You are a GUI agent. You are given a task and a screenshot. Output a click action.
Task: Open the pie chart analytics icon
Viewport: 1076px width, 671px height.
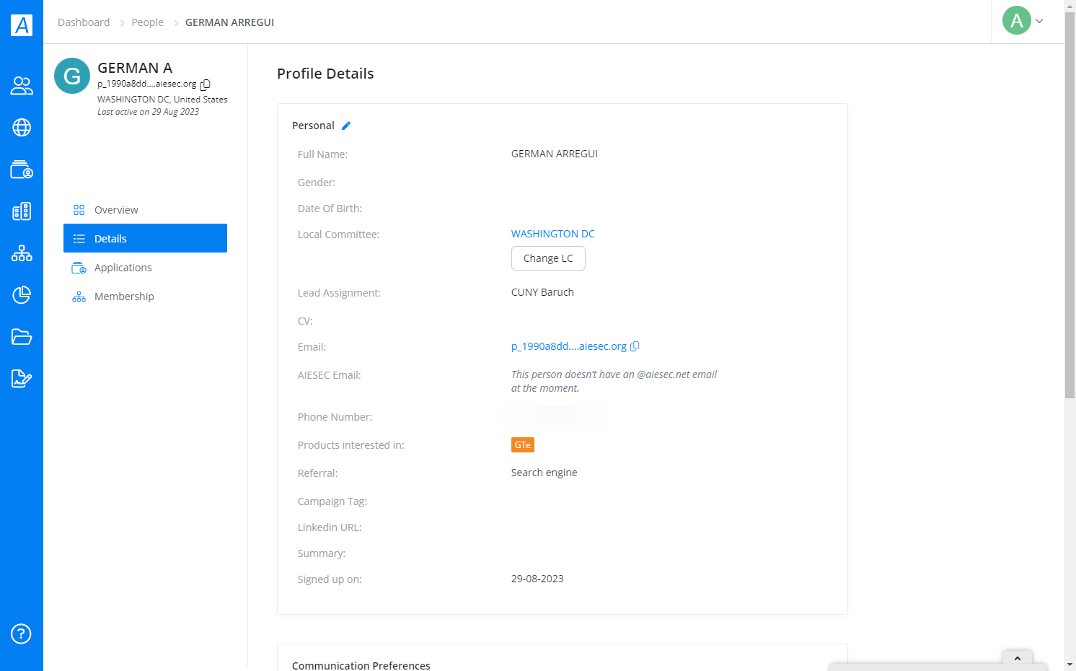coord(22,295)
